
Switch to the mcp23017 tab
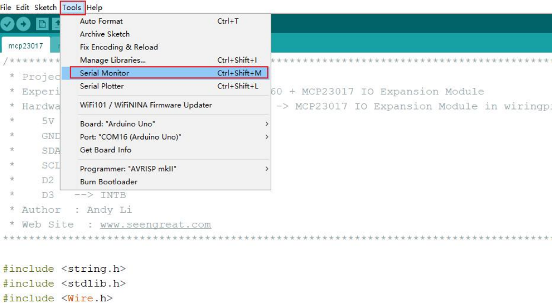tap(26, 46)
